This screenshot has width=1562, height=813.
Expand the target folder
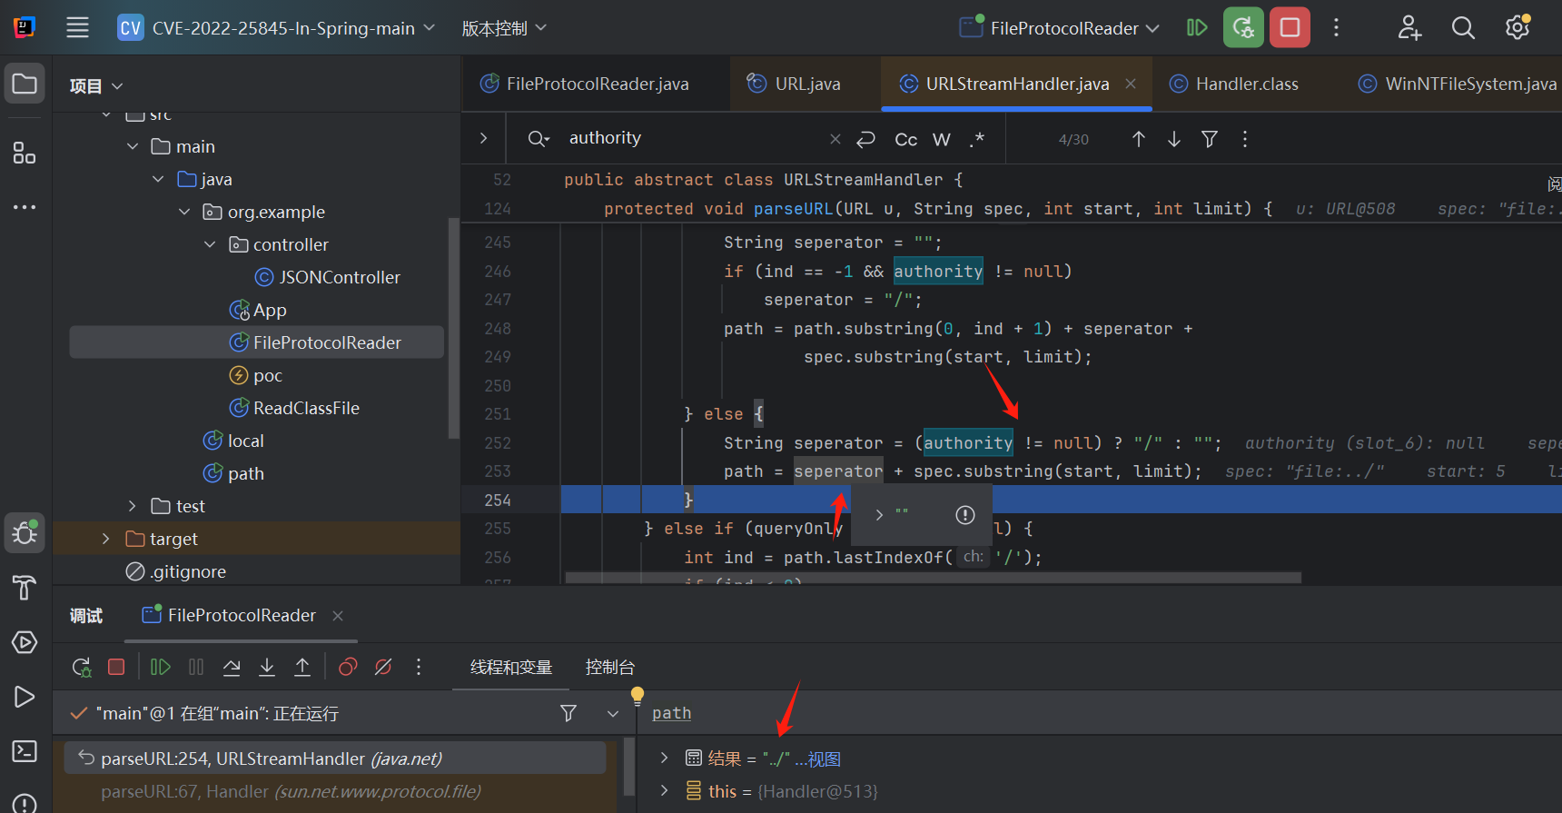pos(106,539)
